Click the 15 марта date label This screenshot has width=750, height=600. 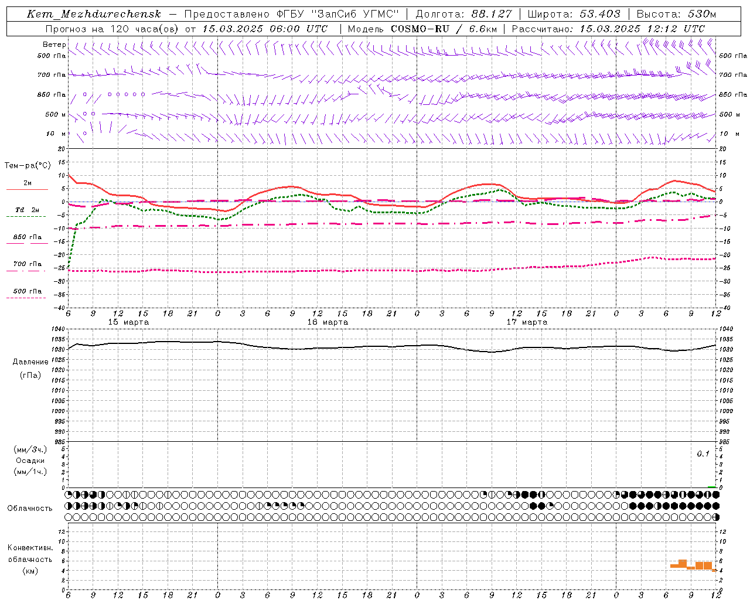pyautogui.click(x=129, y=322)
